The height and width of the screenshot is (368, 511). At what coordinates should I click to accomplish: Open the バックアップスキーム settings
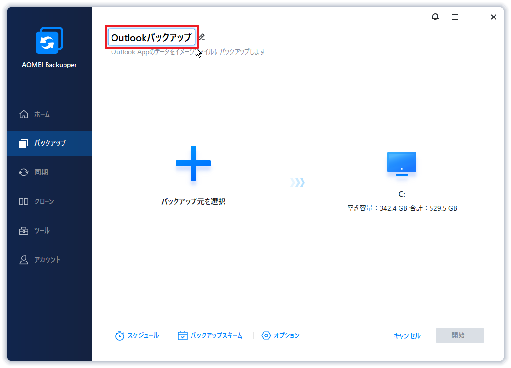210,335
